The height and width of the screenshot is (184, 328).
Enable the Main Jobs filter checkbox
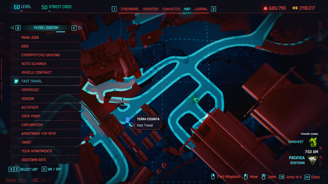(16, 38)
